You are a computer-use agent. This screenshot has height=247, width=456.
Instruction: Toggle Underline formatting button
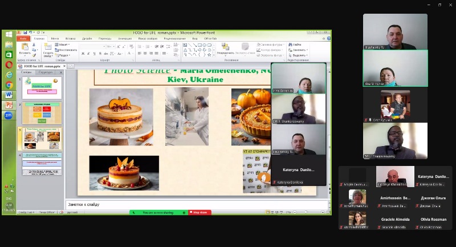pyautogui.click(x=94, y=54)
